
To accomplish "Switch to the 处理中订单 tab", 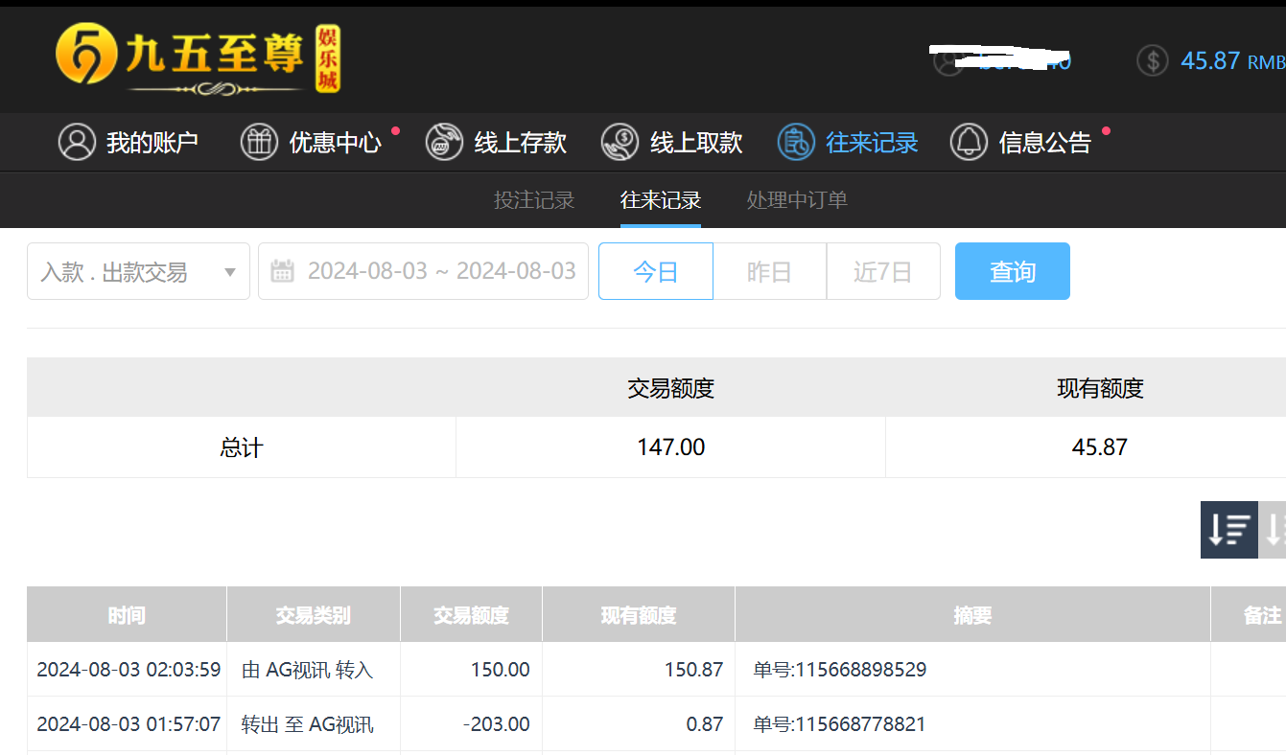I will 797,200.
